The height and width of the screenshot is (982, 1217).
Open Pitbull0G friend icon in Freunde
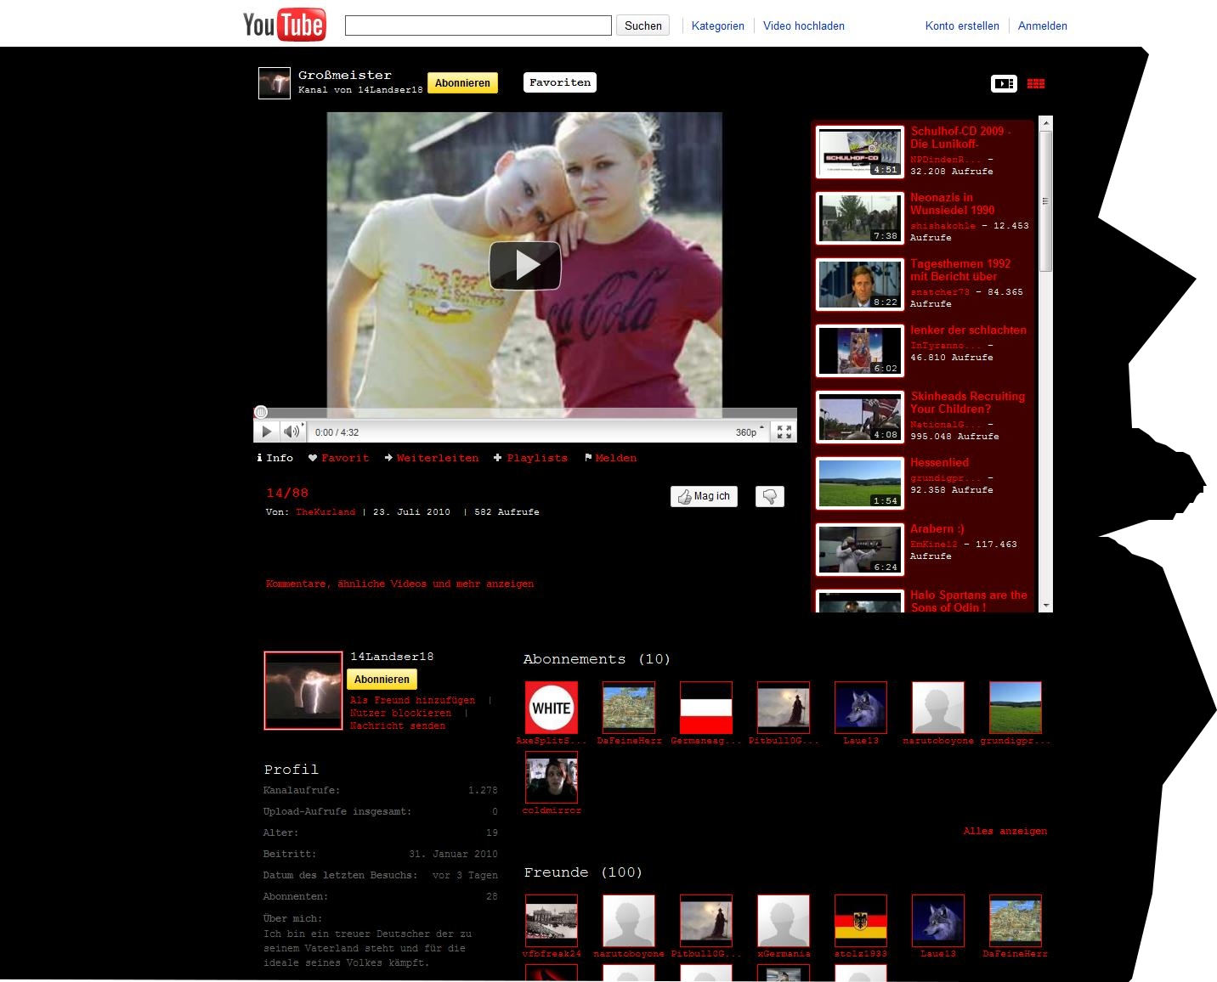705,921
